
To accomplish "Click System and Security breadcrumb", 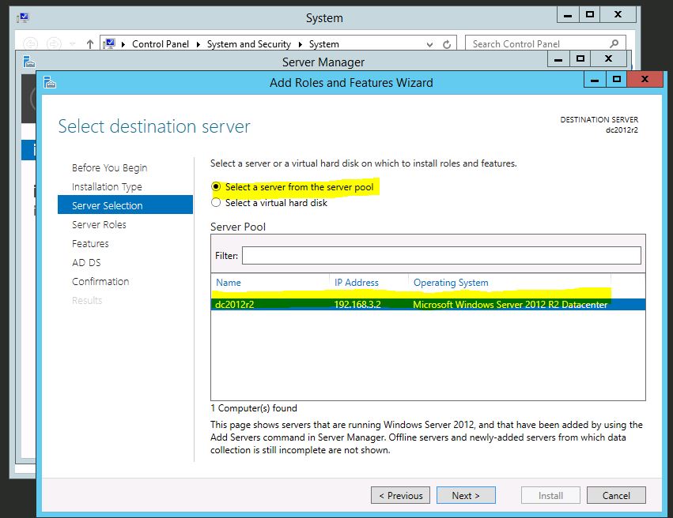I will [249, 44].
